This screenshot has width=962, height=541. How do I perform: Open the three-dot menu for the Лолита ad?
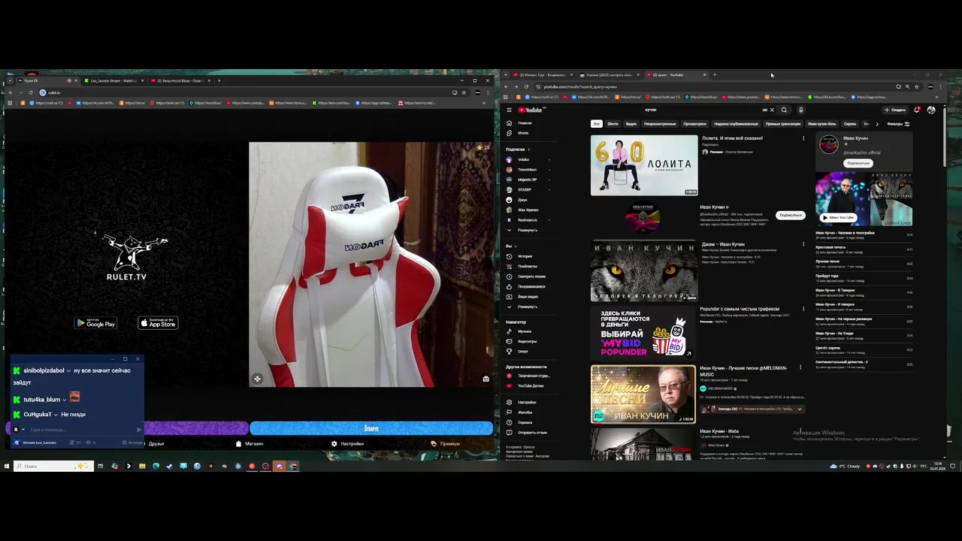point(803,138)
